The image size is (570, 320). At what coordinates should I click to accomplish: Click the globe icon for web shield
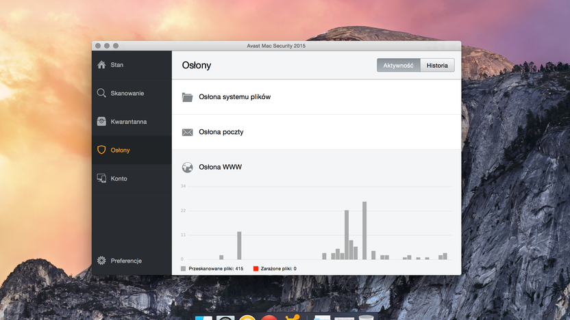[x=187, y=168]
